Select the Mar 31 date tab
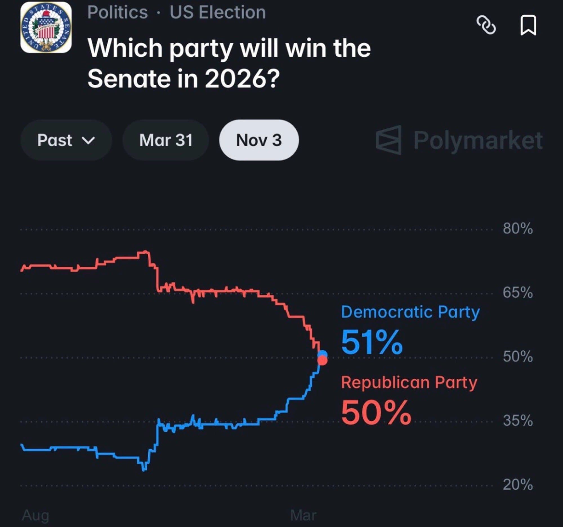The height and width of the screenshot is (527, 563). [x=166, y=140]
